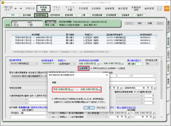Open the 予定管理 menu
This screenshot has width=171, height=126.
tap(83, 8)
